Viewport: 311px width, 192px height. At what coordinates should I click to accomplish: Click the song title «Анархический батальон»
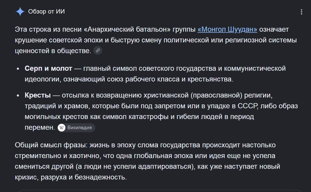point(127,30)
